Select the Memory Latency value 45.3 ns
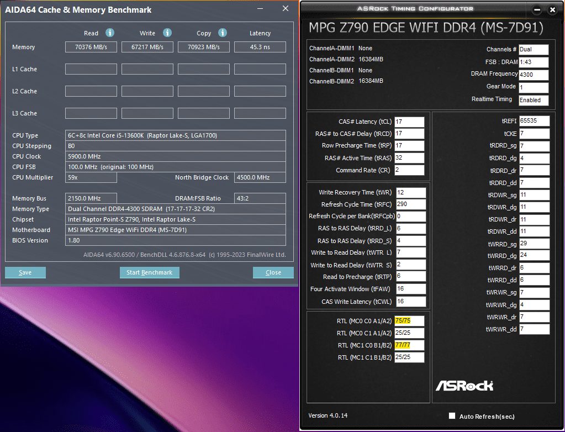Viewport: 565px width, 432px height. [x=260, y=47]
